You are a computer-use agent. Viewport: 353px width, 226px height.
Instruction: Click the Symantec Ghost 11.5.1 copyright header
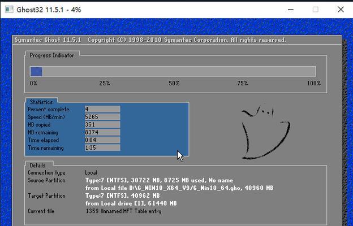pyautogui.click(x=150, y=40)
